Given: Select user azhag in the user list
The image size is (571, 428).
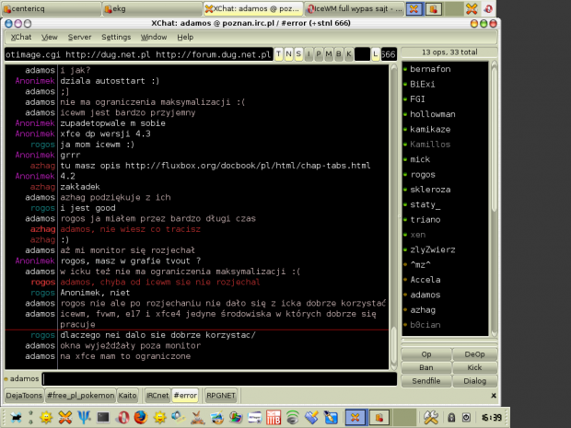Looking at the screenshot, I should tap(423, 310).
